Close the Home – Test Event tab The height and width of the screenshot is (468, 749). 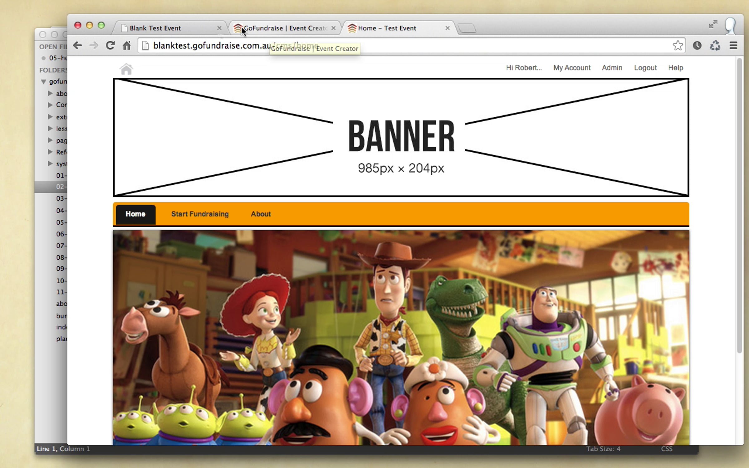tap(448, 28)
